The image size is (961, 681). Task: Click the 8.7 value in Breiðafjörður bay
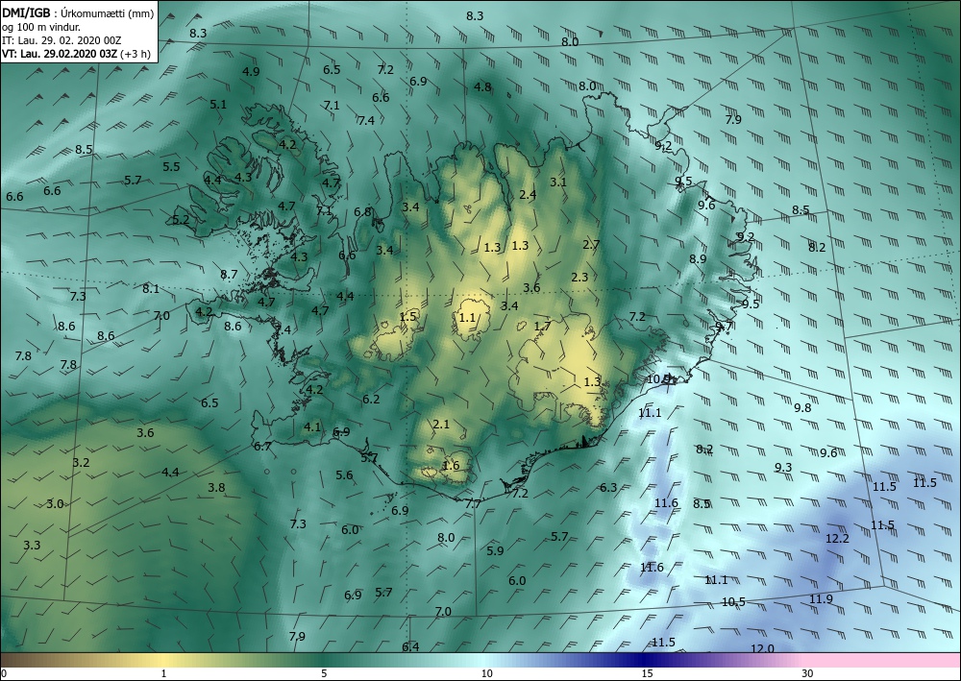tap(229, 275)
